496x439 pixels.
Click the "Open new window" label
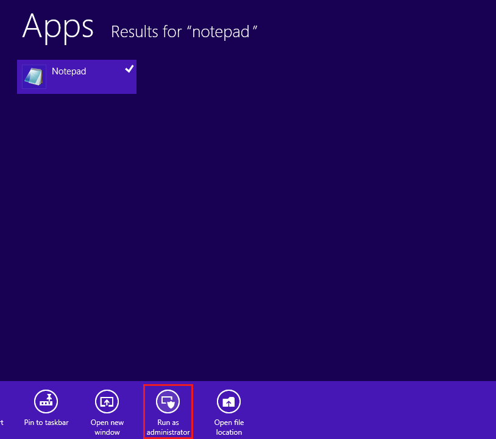point(107,427)
